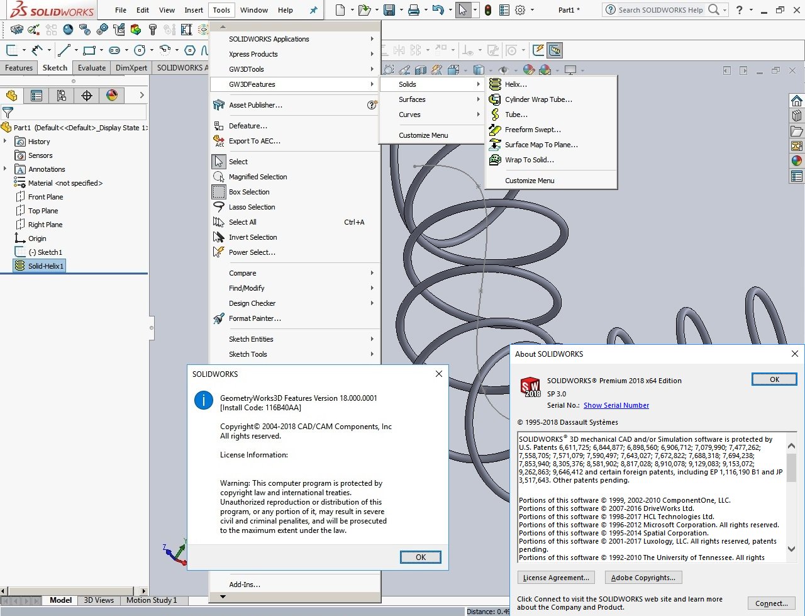Click the Wrap To Solid icon
The width and height of the screenshot is (805, 616).
[495, 160]
